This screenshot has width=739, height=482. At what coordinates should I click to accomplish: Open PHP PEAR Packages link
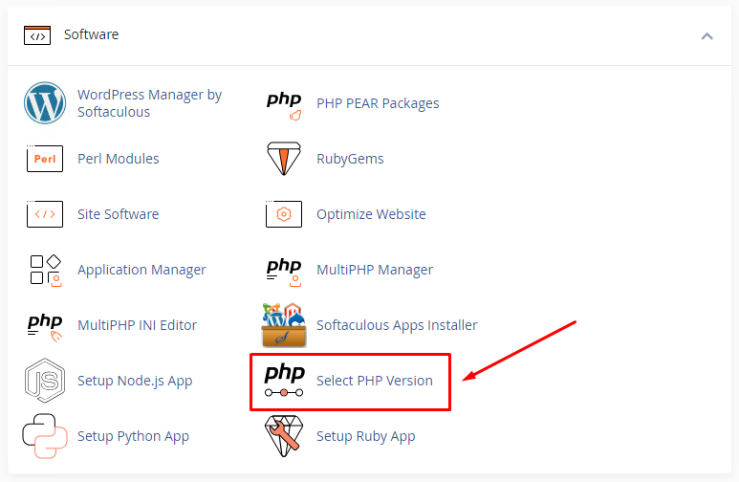pos(378,103)
